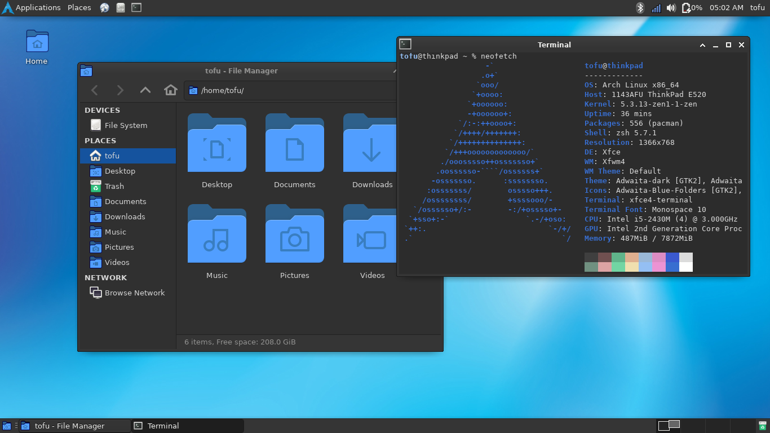The image size is (770, 433).
Task: Select the Downloads folder icon
Action: 370,143
